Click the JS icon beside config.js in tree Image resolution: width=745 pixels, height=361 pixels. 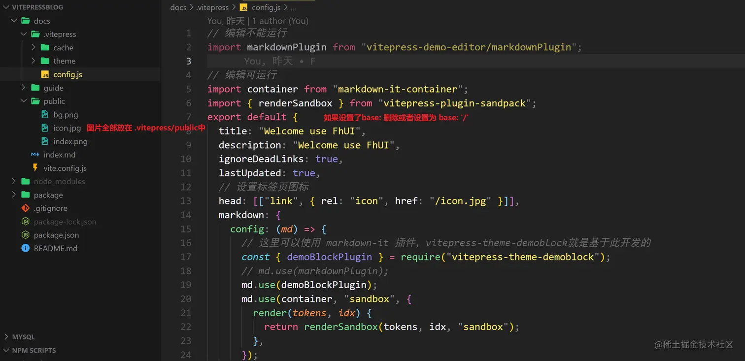click(45, 74)
